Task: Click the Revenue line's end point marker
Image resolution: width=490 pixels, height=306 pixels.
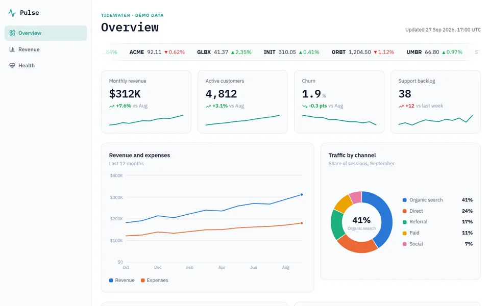Action: pos(302,194)
